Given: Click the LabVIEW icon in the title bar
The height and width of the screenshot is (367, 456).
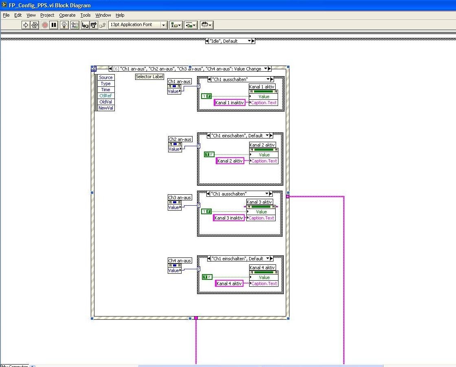Looking at the screenshot, I should 4,4.
